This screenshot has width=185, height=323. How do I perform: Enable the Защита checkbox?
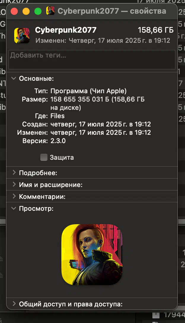(x=44, y=157)
